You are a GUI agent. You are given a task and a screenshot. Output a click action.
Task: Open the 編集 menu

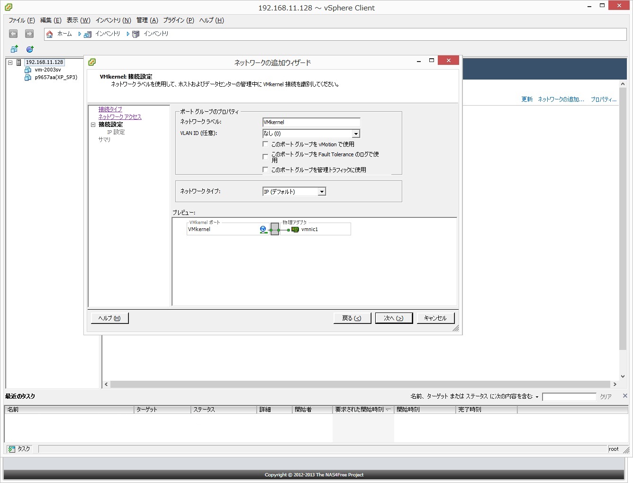pyautogui.click(x=51, y=20)
